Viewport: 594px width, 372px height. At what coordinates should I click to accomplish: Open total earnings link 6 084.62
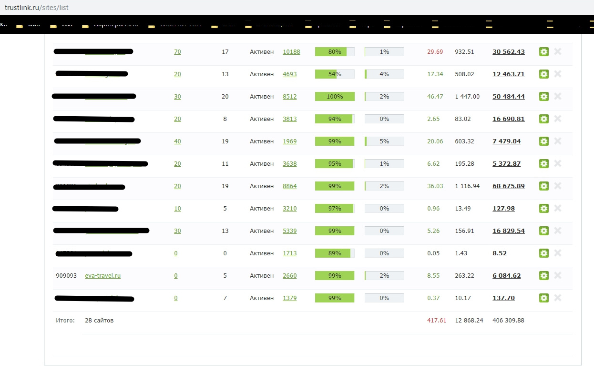tap(507, 276)
